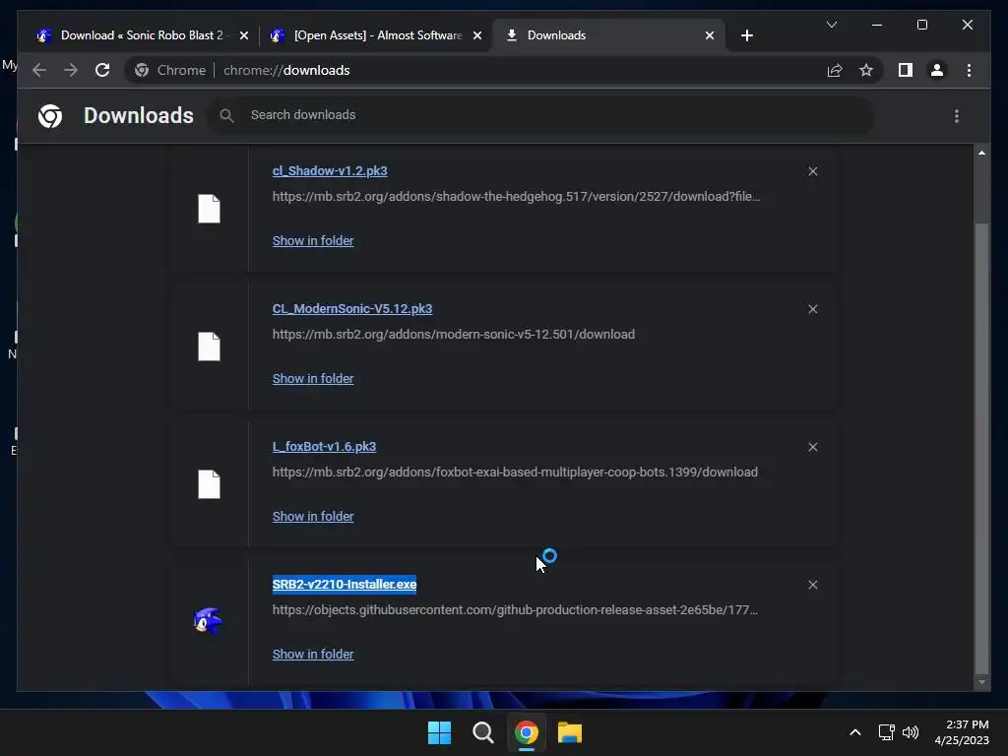This screenshot has width=1008, height=756.
Task: Close the Open Assets tab
Action: tap(477, 35)
